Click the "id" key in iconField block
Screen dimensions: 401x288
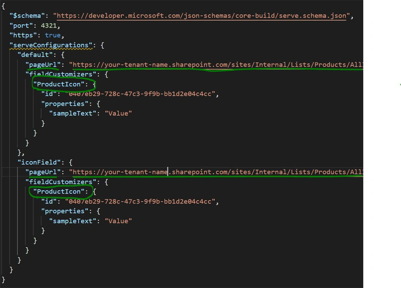pos(49,202)
